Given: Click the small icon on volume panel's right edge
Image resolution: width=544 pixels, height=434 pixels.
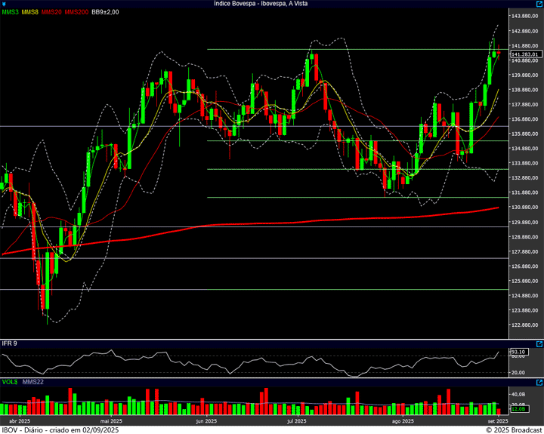Looking at the screenshot, I should pos(539,383).
